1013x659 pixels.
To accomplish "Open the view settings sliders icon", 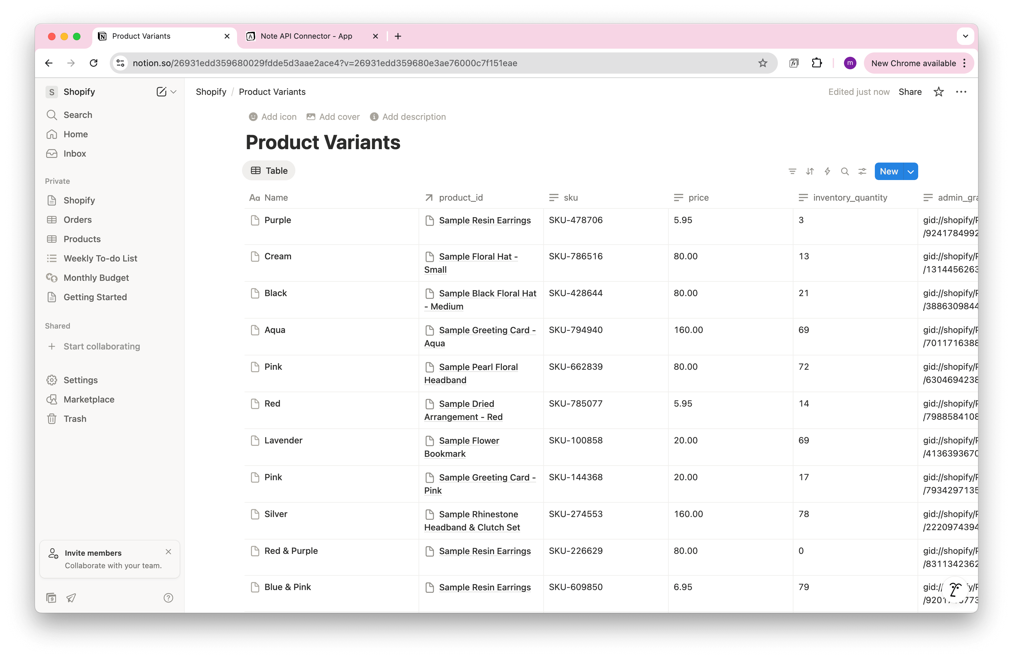I will tap(862, 171).
